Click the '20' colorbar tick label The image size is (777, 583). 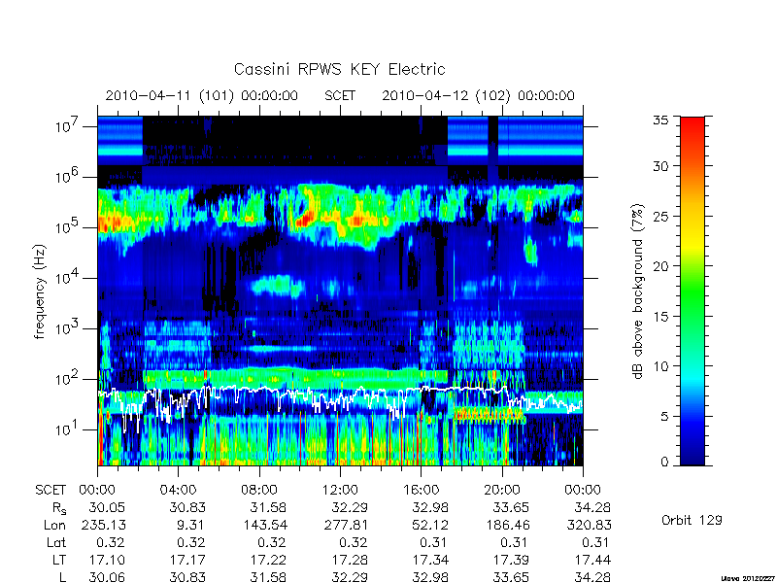660,265
